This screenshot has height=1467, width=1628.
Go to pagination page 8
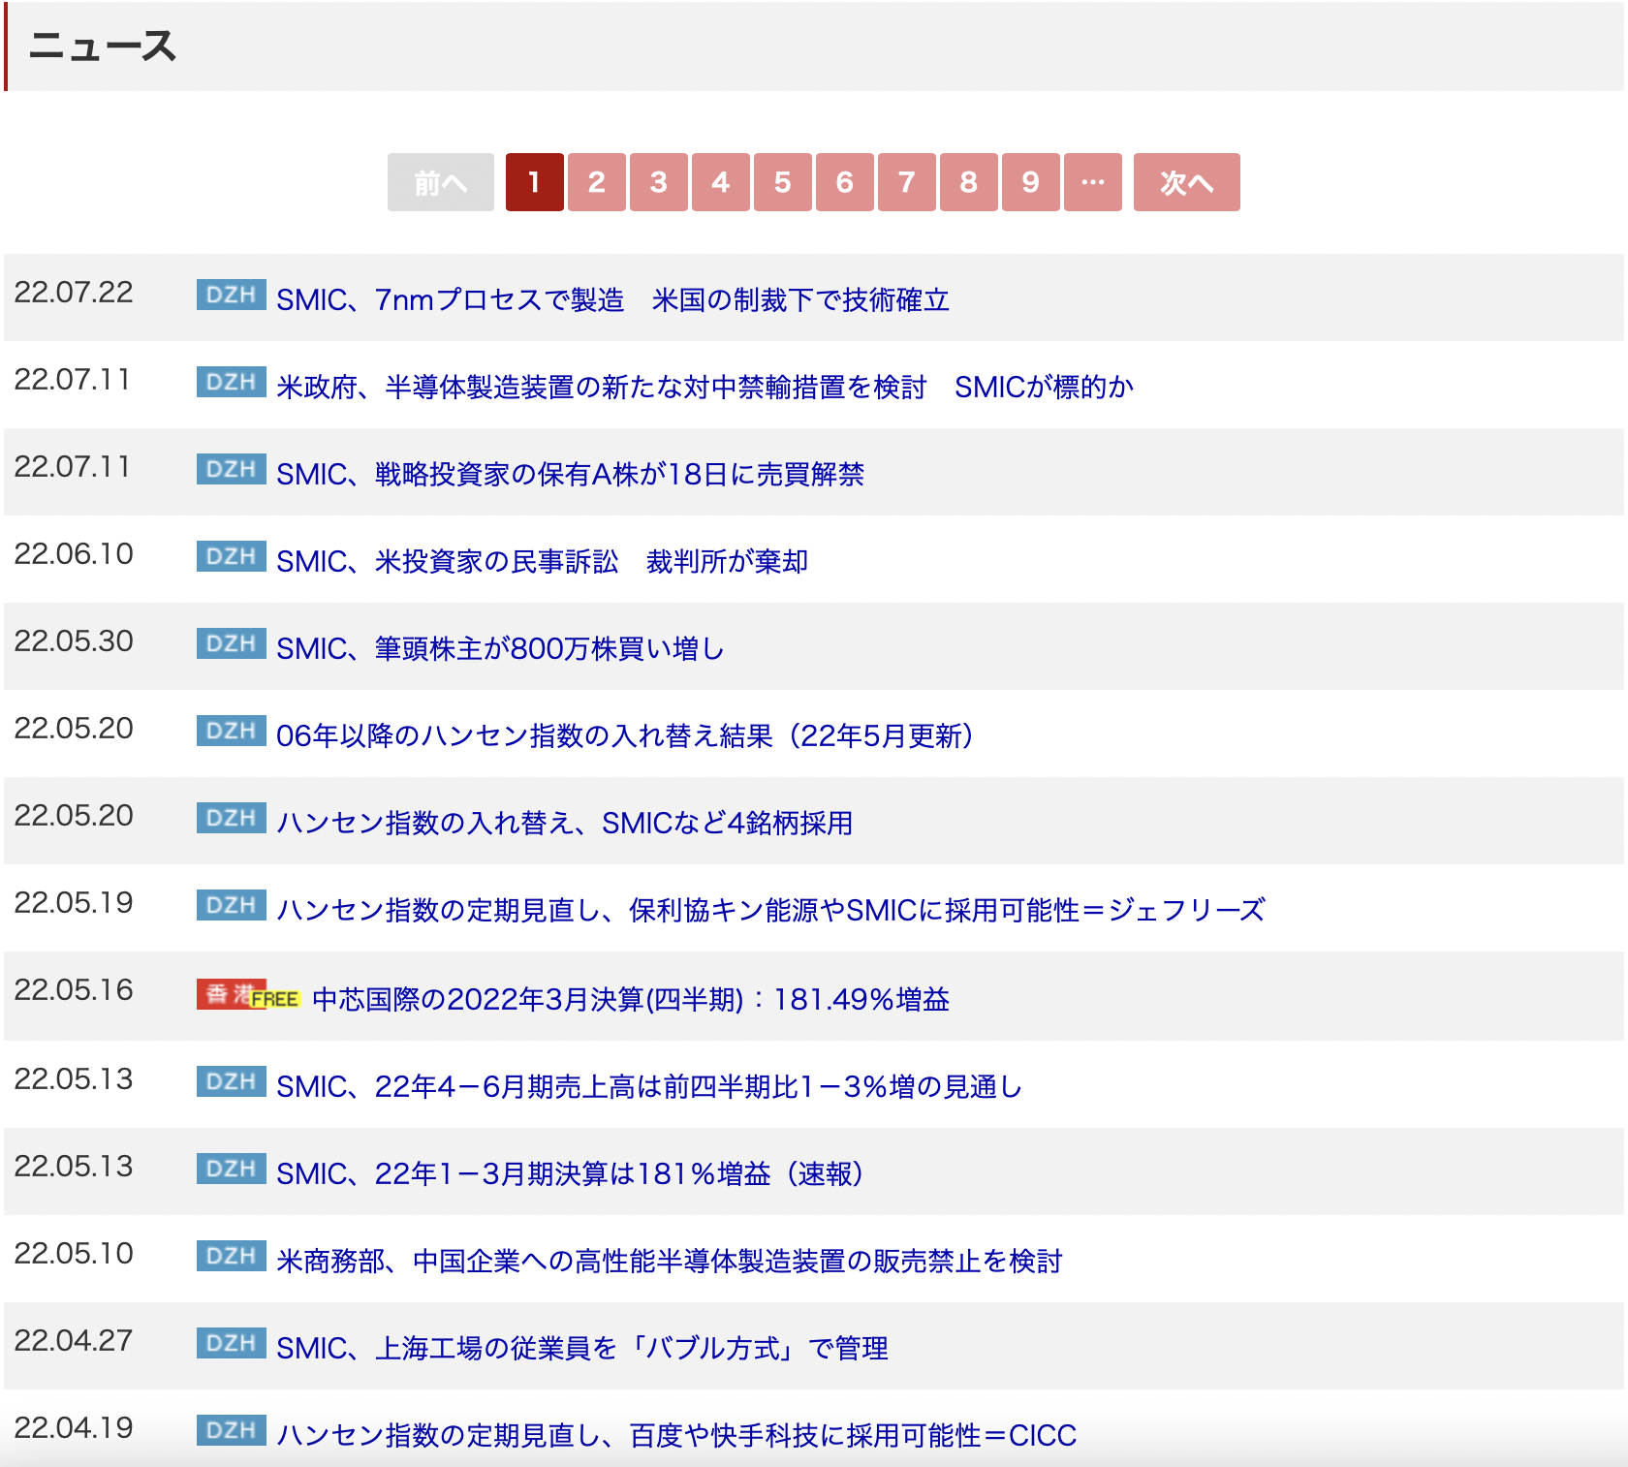[968, 182]
